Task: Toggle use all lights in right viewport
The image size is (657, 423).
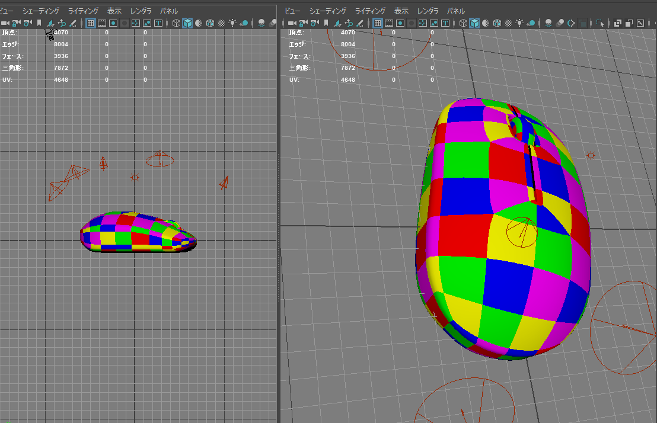Action: pos(519,23)
